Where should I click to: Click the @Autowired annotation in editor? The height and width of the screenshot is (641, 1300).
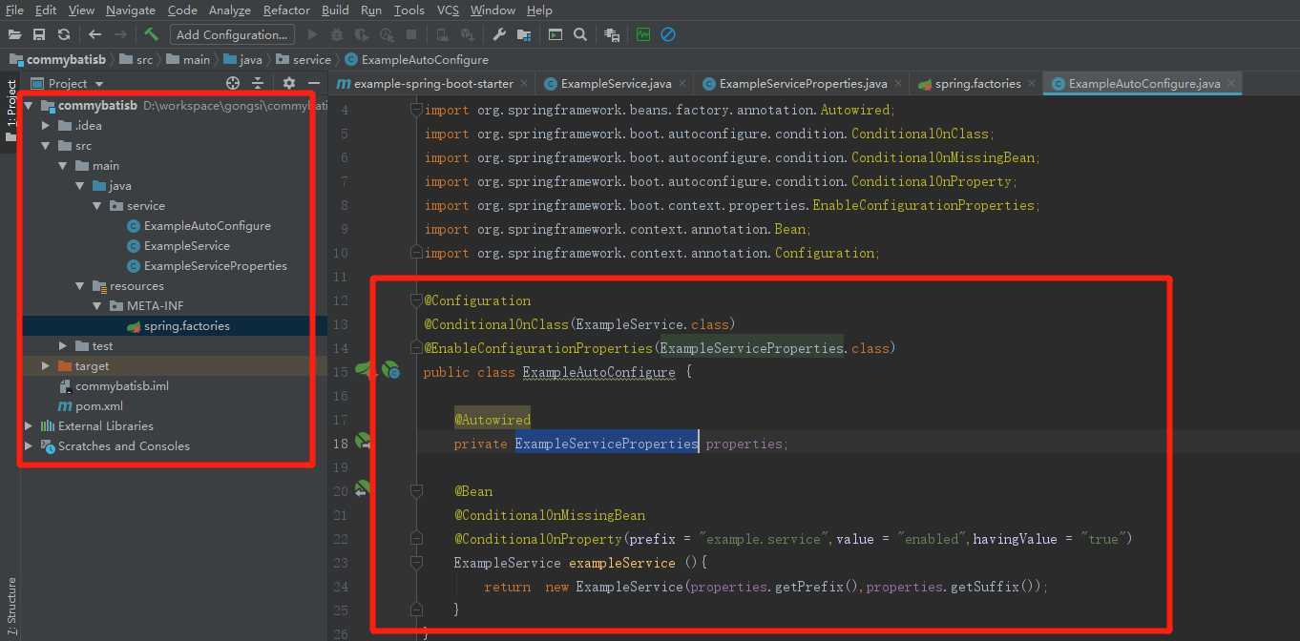(493, 420)
